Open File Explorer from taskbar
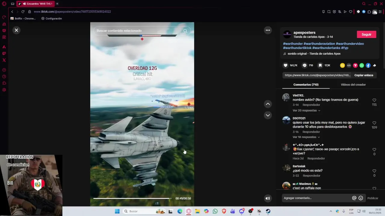Viewport: 385px width, 216px height. [197, 211]
